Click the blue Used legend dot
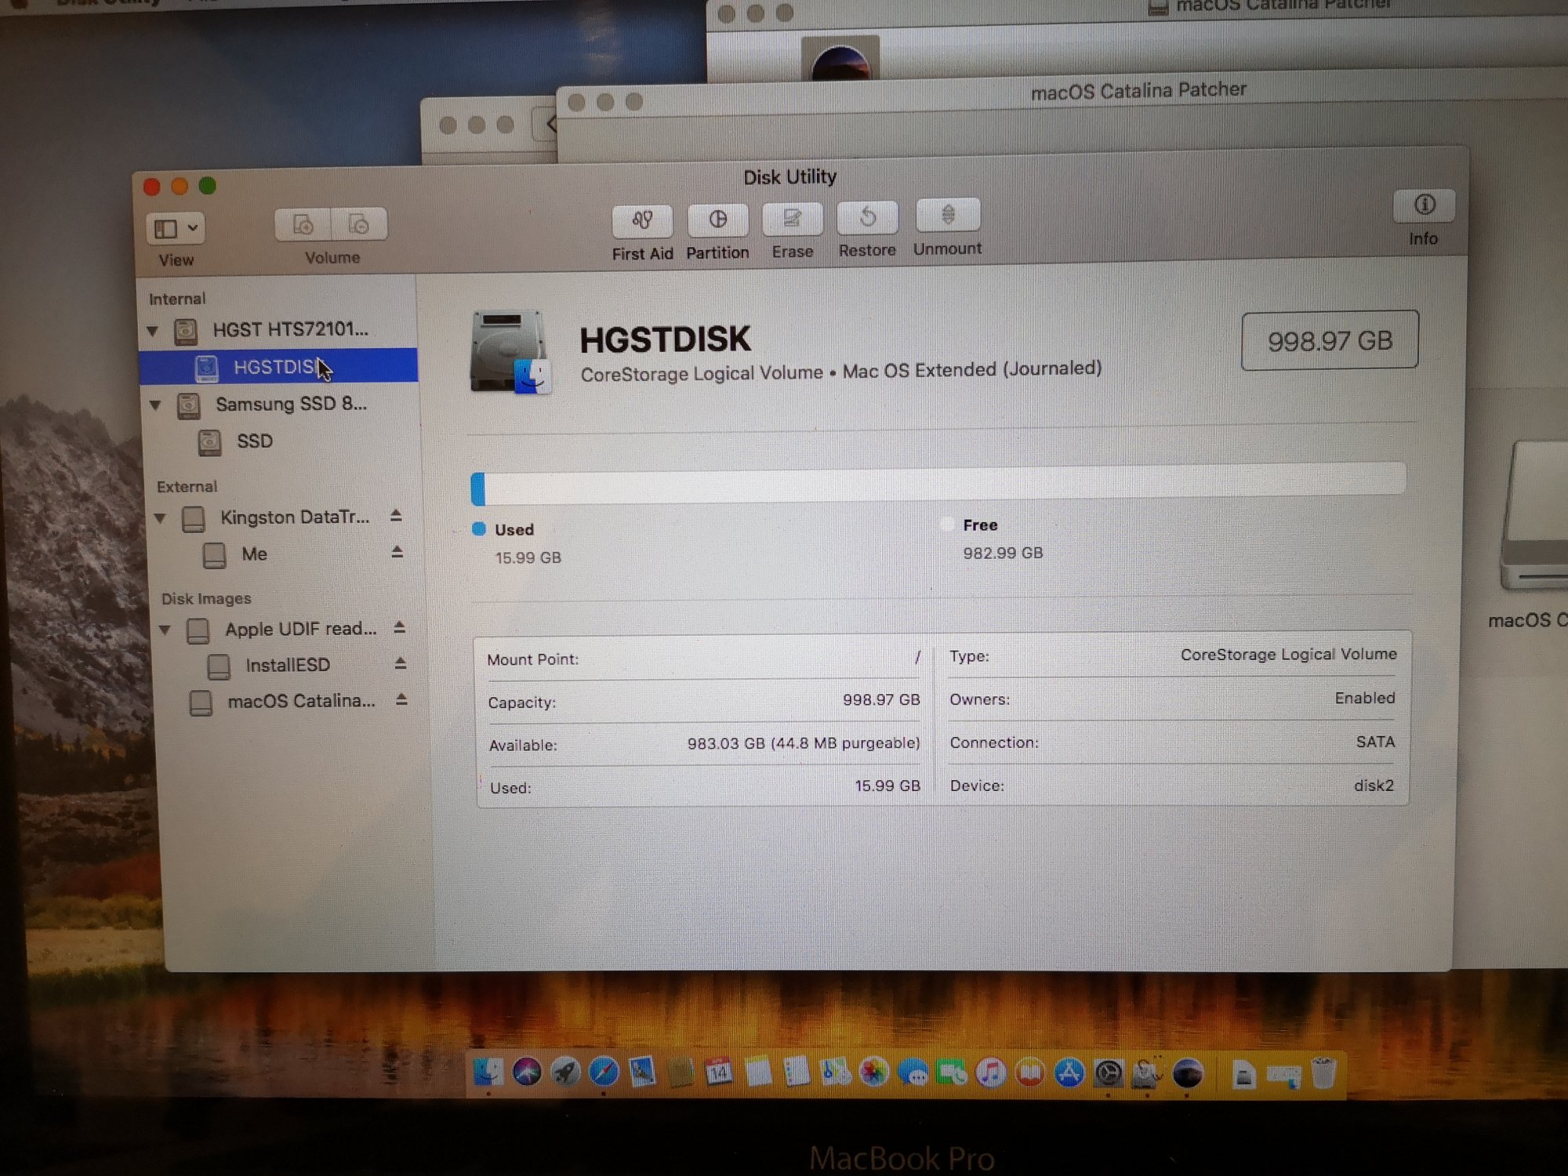 (479, 529)
